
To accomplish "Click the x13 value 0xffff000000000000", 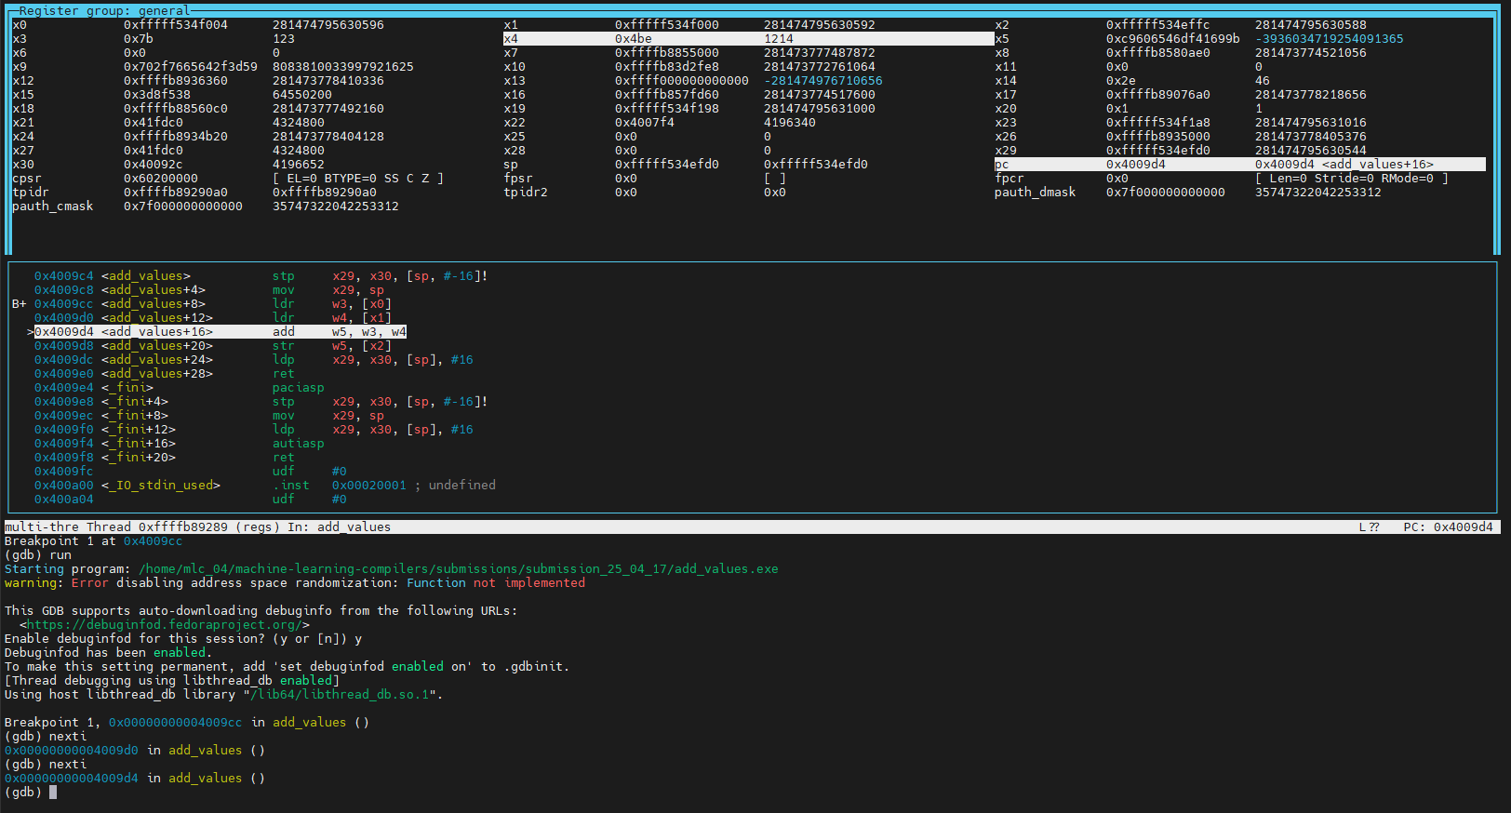I will (682, 81).
